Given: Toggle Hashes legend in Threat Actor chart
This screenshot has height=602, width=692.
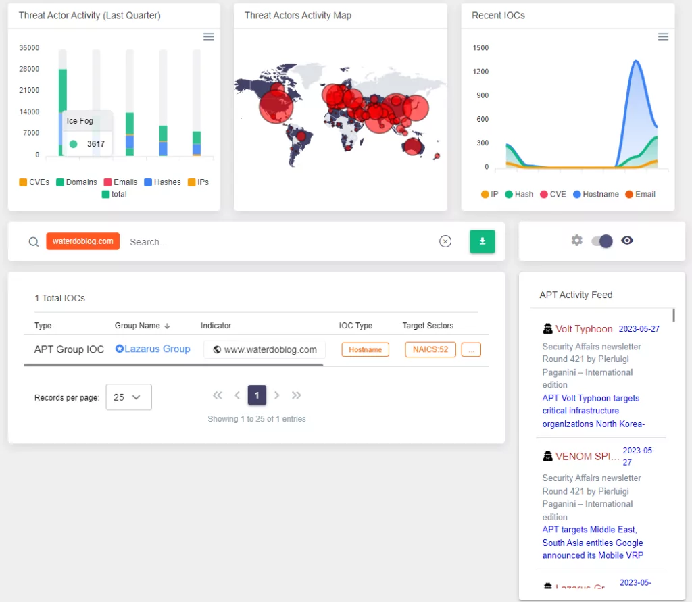Looking at the screenshot, I should click(x=162, y=182).
